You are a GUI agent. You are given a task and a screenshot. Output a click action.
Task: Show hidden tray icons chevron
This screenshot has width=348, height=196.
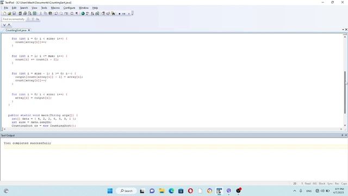point(295,191)
